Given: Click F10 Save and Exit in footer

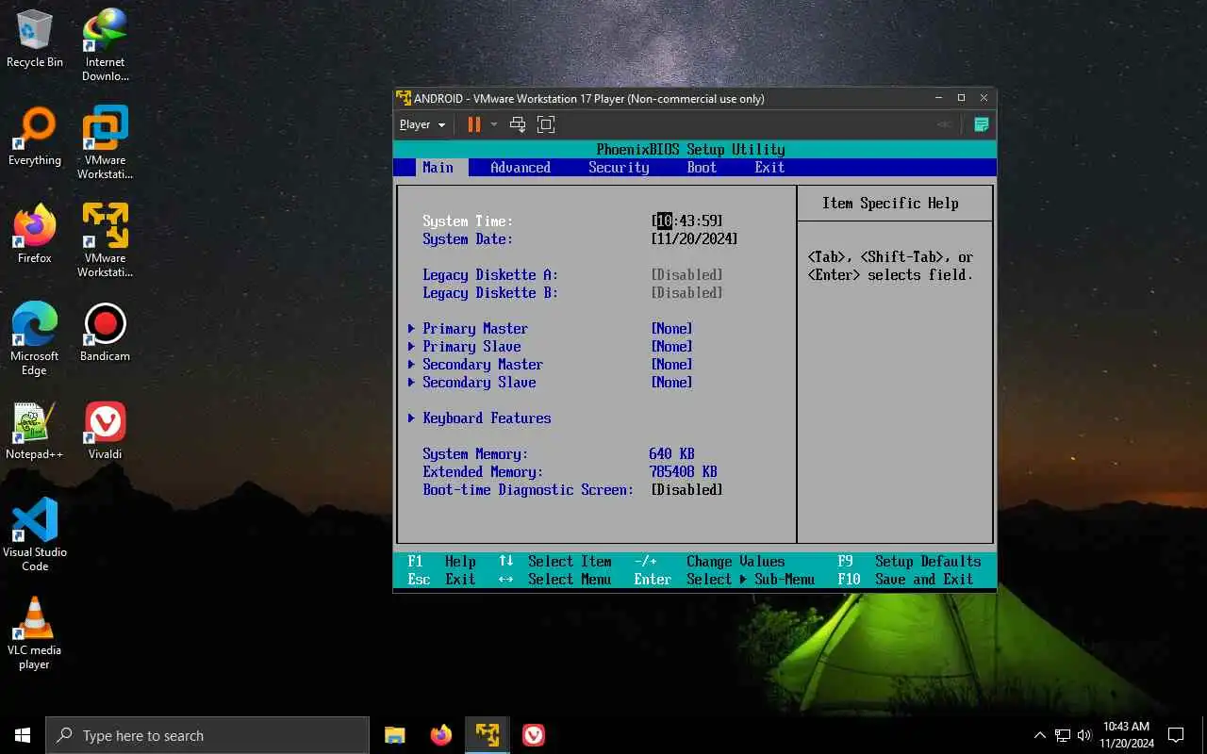Looking at the screenshot, I should click(905, 579).
